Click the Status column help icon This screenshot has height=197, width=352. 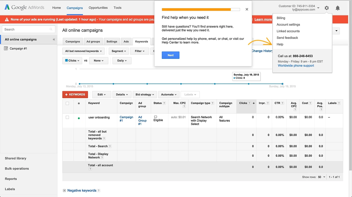pos(164,103)
